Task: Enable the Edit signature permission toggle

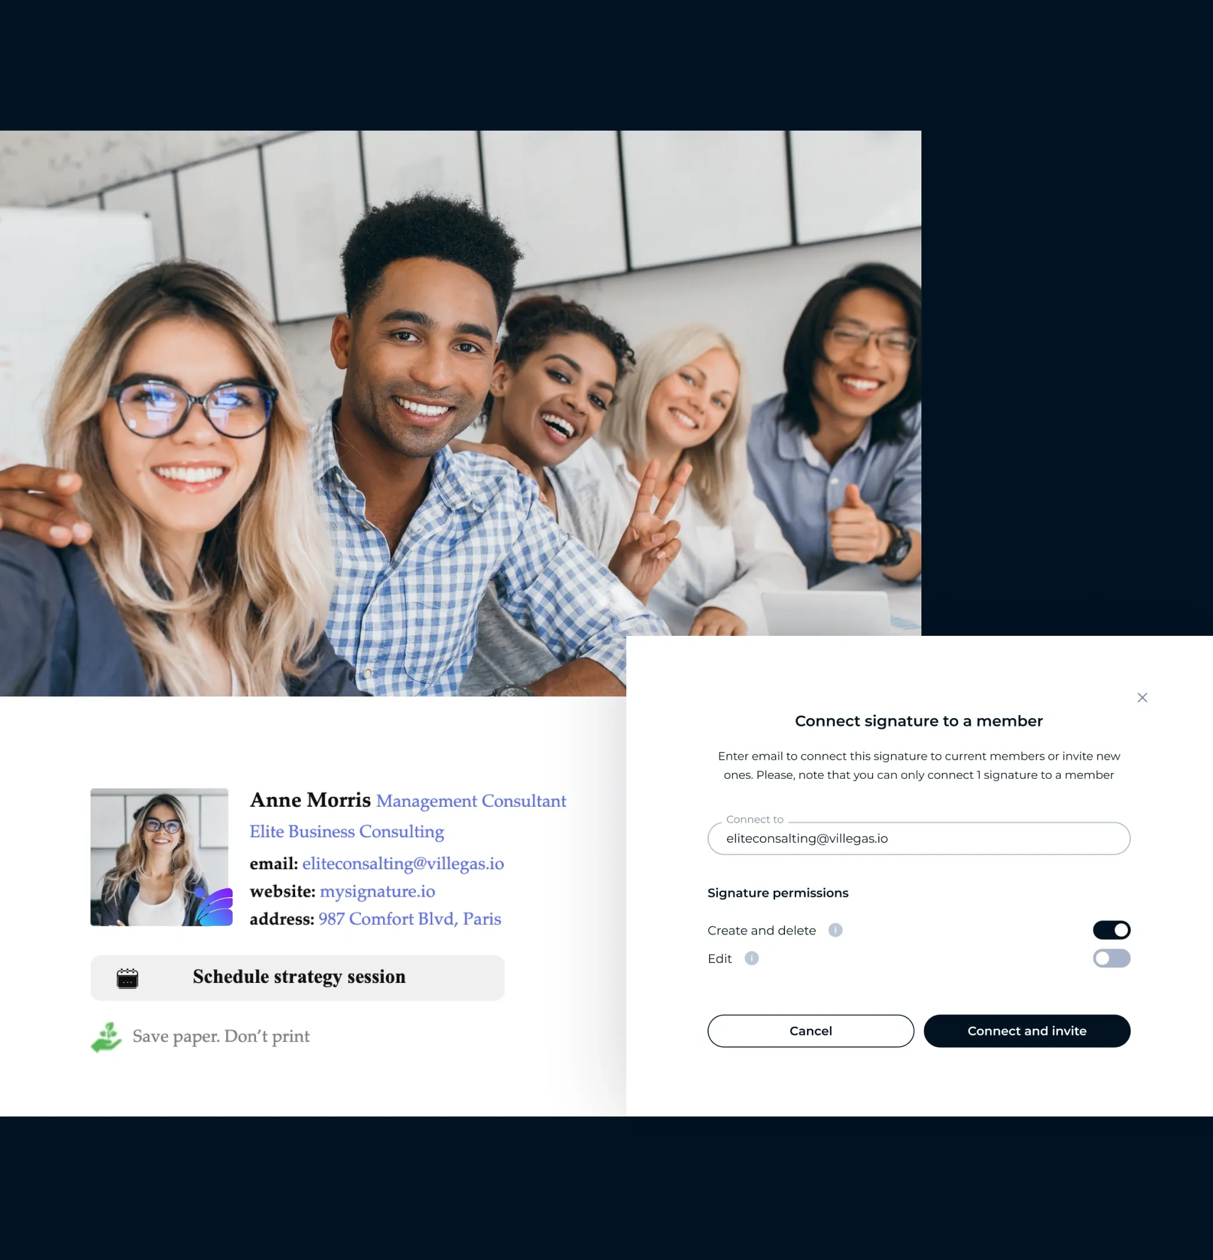Action: pos(1112,957)
